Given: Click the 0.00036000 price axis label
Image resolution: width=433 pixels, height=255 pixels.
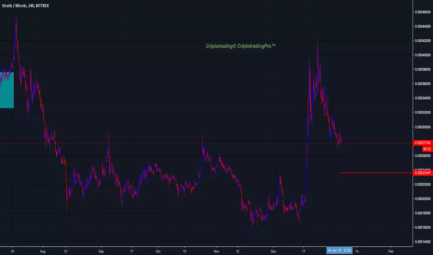Looking at the screenshot, I should 423,84.
